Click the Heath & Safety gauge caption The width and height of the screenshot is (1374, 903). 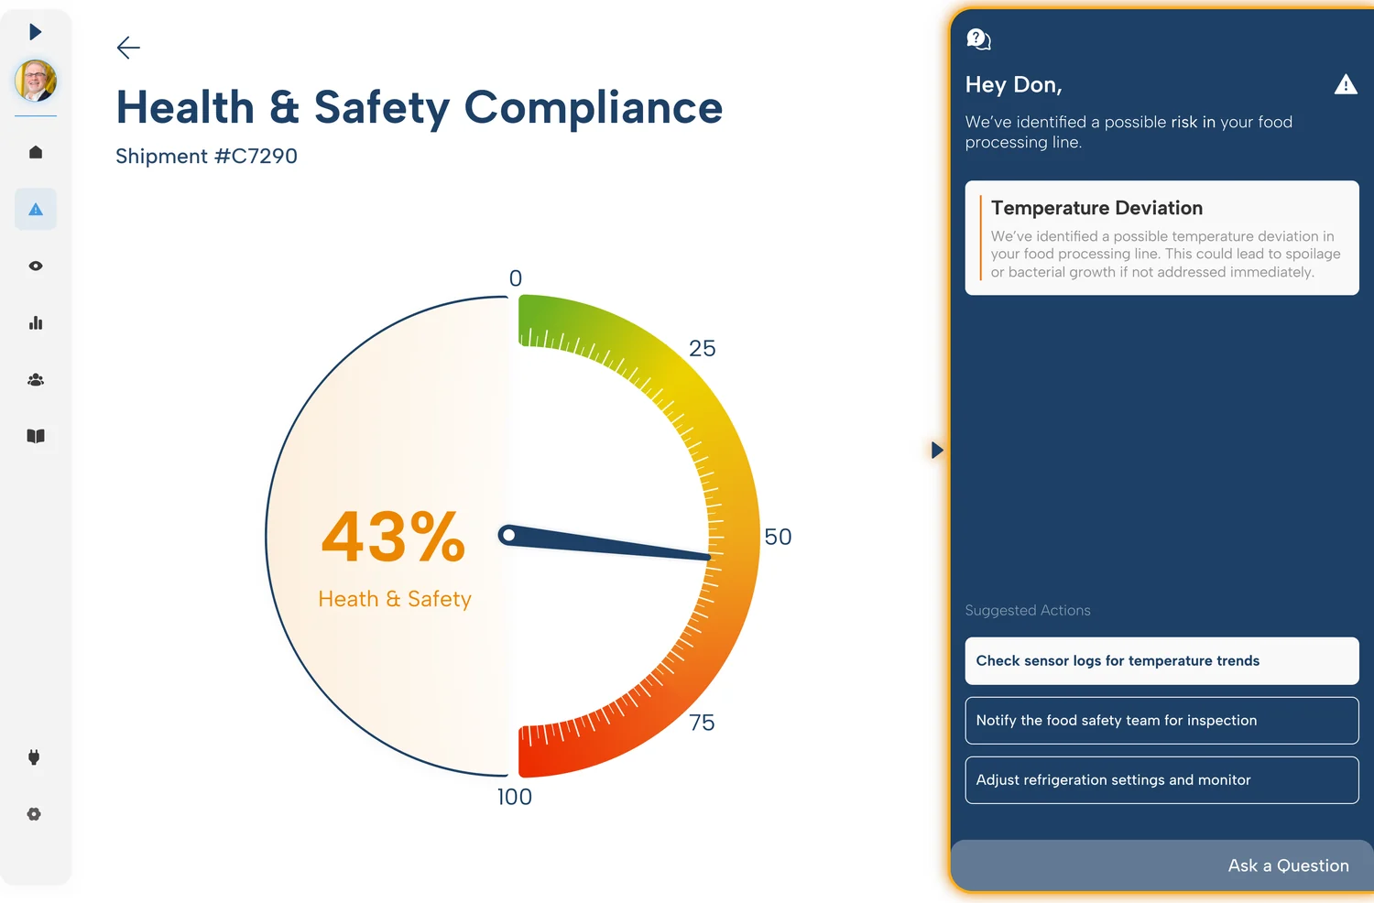coord(395,599)
